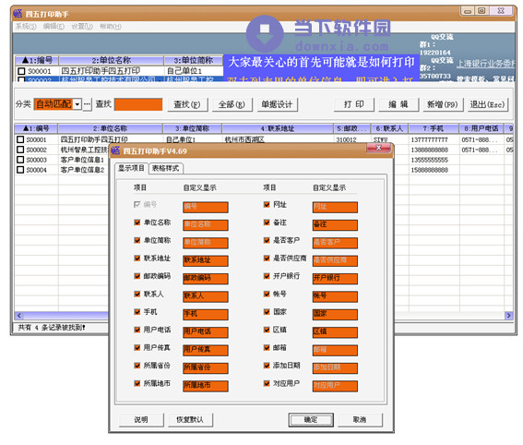Toggle the 单位简称 checkbox

pyautogui.click(x=137, y=240)
